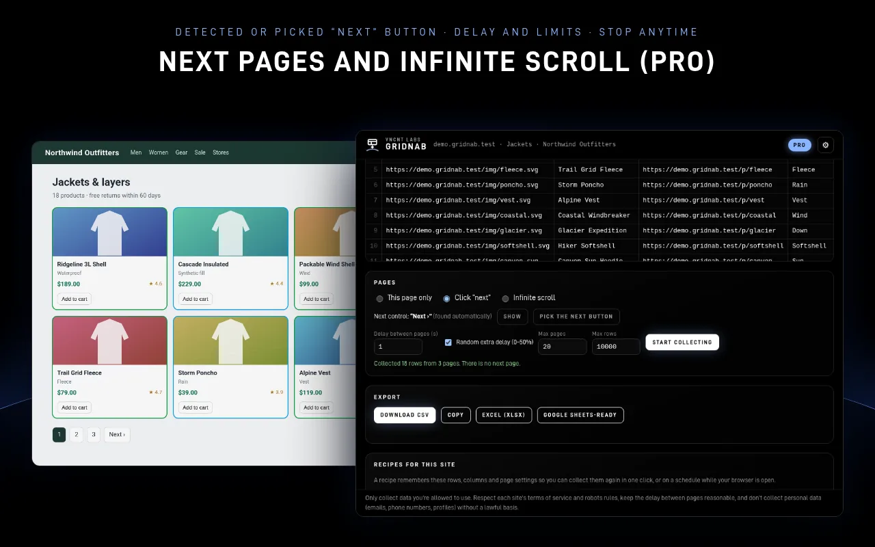Open the GridNab settings gear icon
Image resolution: width=875 pixels, height=547 pixels.
point(825,145)
